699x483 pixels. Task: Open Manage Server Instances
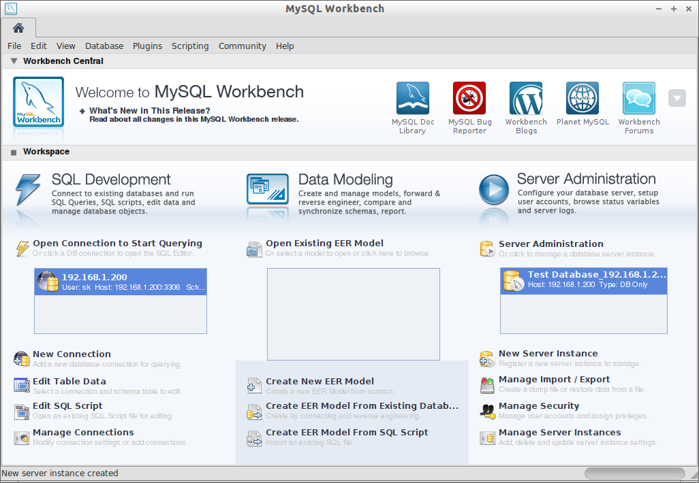tap(560, 433)
